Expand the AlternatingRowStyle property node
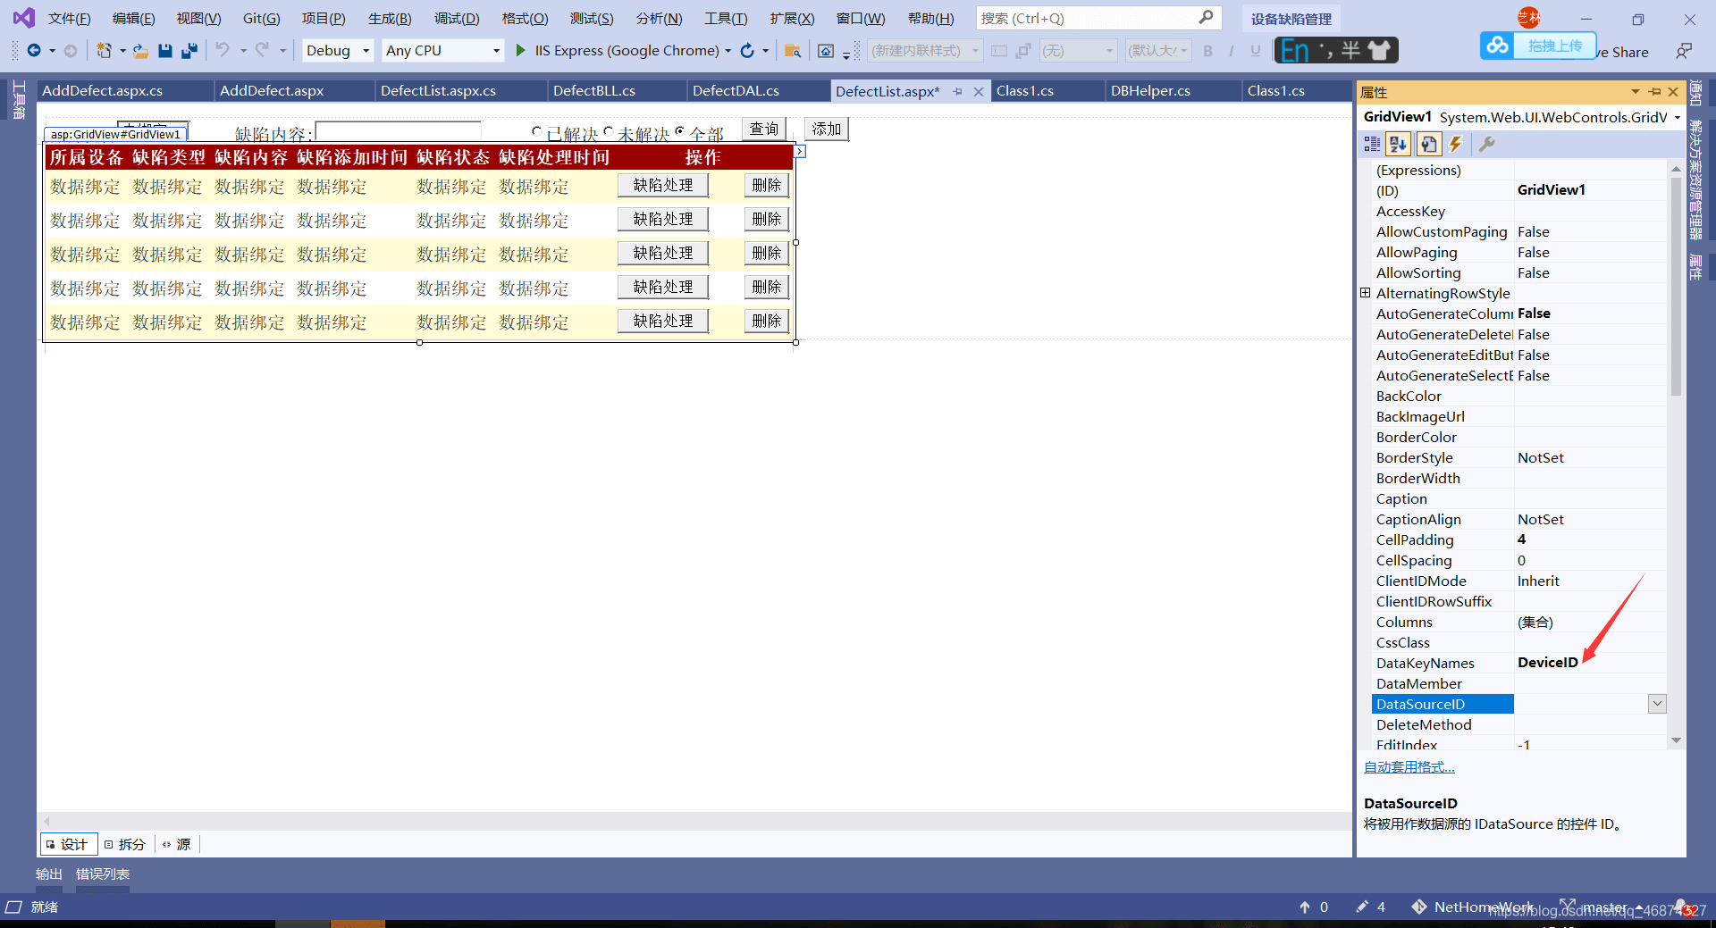This screenshot has width=1716, height=928. (1366, 293)
